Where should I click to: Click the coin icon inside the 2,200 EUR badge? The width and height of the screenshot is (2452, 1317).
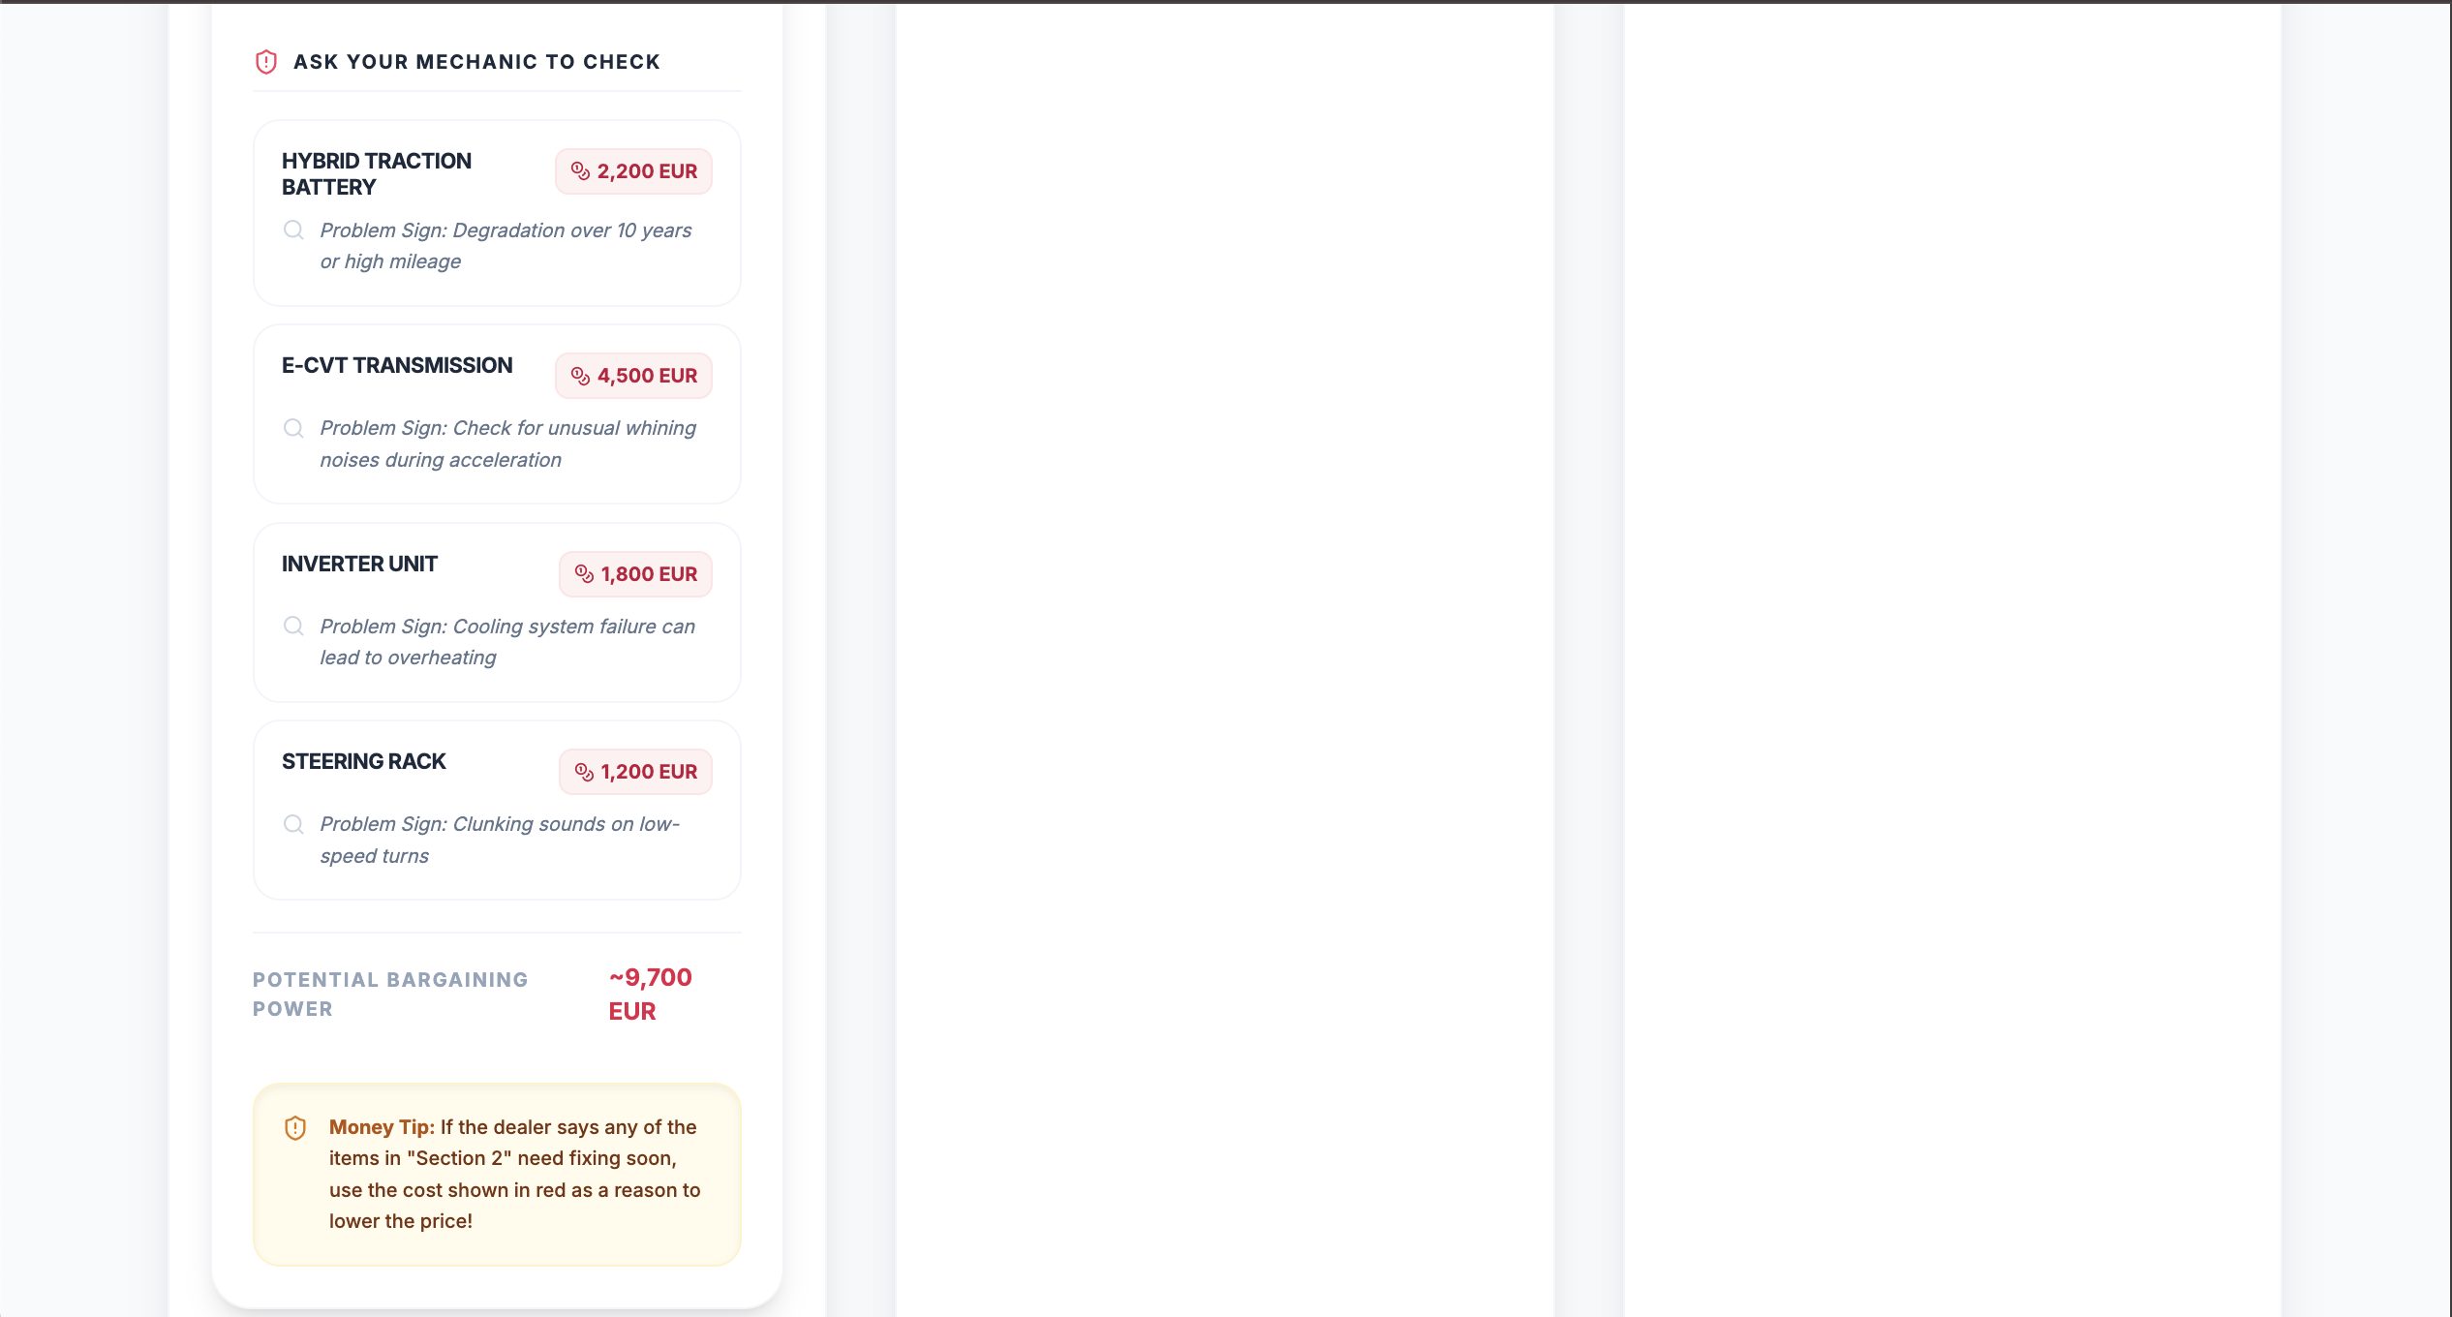click(580, 170)
